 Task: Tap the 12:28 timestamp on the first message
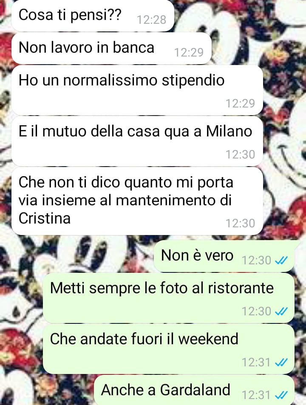click(x=151, y=20)
